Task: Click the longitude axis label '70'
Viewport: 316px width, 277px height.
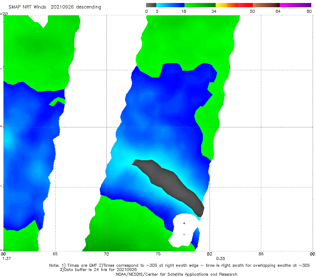Action: (106, 254)
